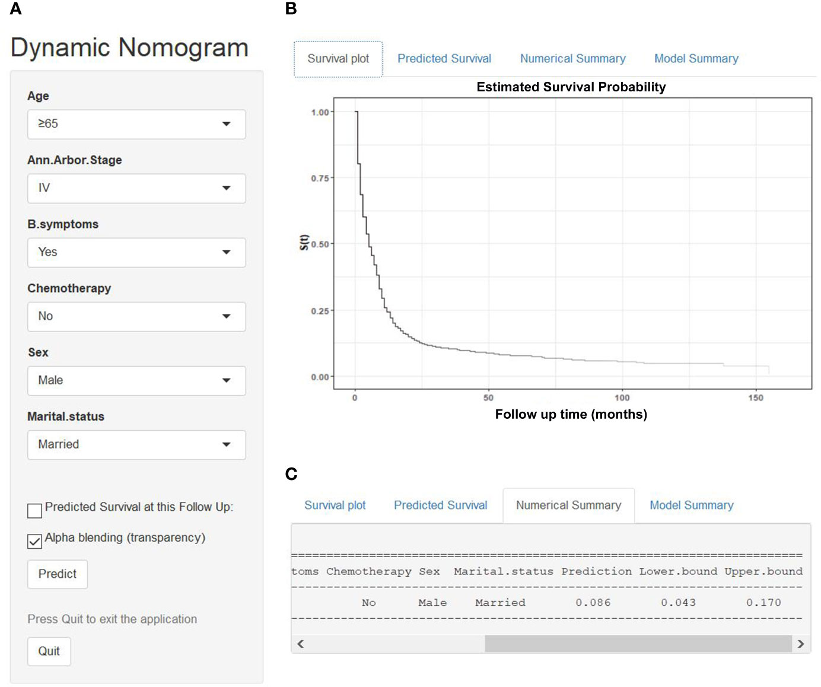This screenshot has height=687, width=821.
Task: Click the Follow up time (months) axis label
Action: (571, 414)
